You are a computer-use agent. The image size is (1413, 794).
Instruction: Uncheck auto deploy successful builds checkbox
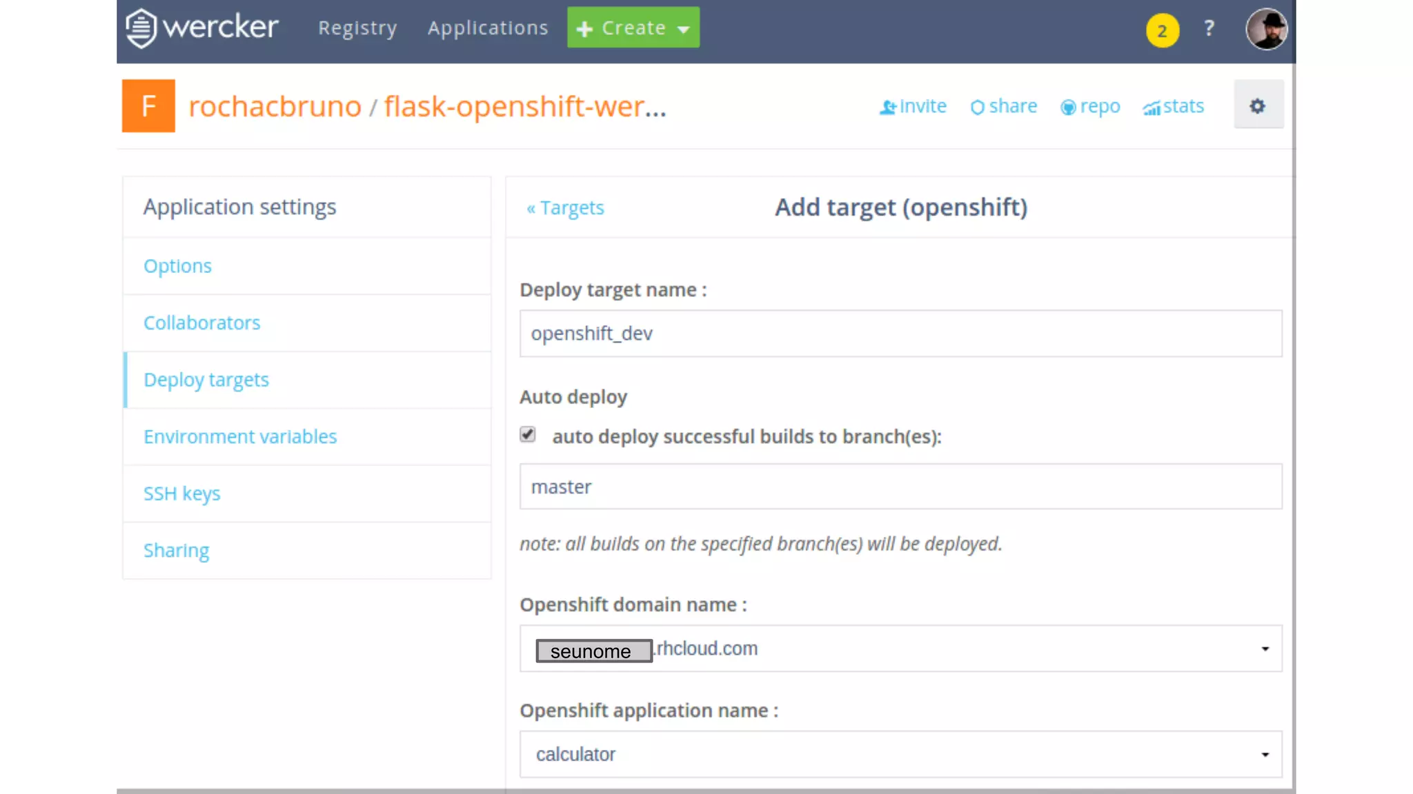(x=528, y=434)
